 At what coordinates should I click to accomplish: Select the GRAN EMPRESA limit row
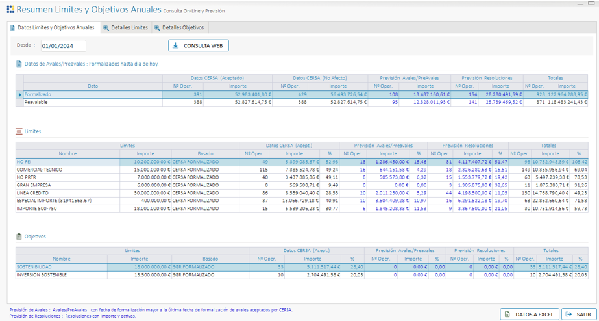[x=302, y=185]
